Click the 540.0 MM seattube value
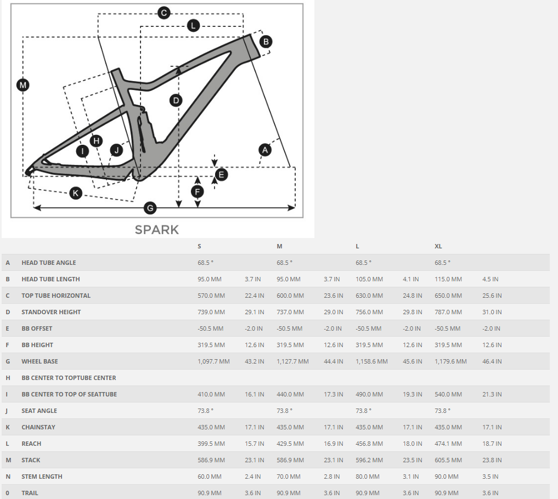 (x=448, y=394)
